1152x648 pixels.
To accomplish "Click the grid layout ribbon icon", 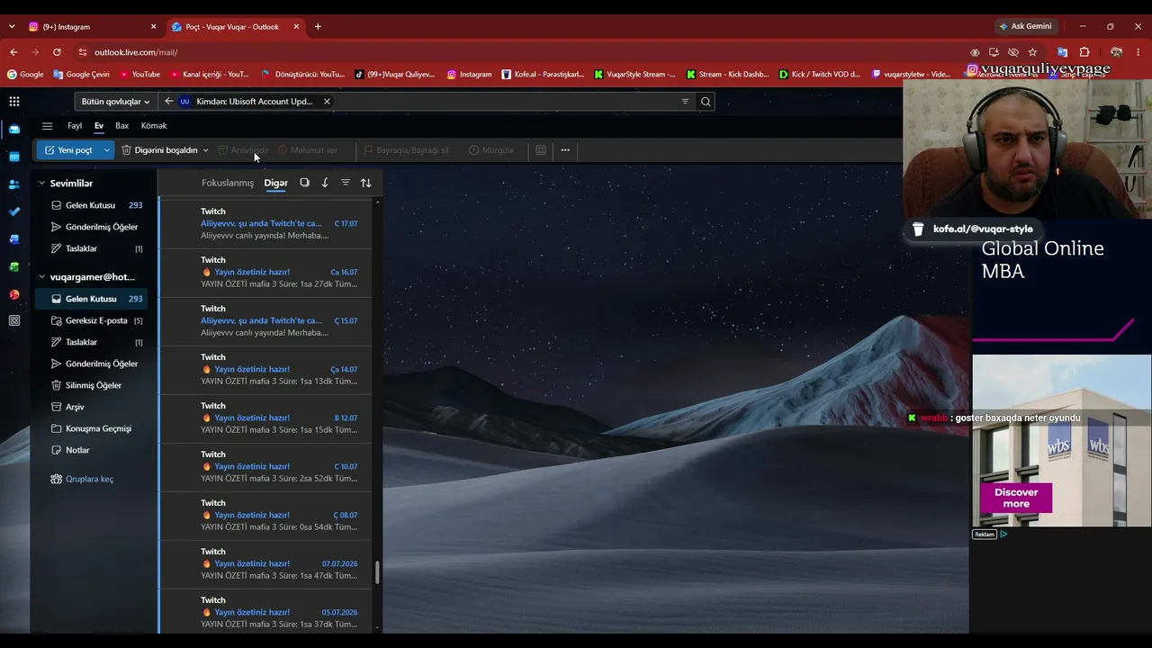I will (x=541, y=150).
